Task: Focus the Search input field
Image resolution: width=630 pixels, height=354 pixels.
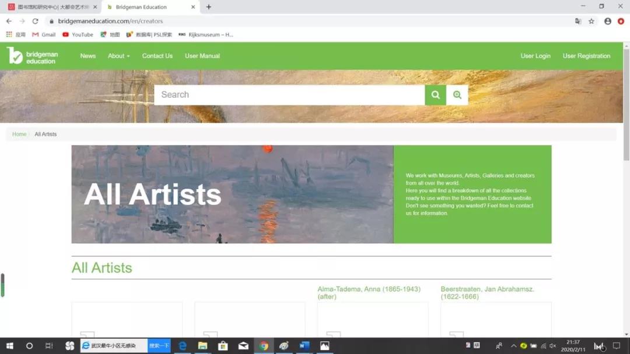Action: pos(289,95)
